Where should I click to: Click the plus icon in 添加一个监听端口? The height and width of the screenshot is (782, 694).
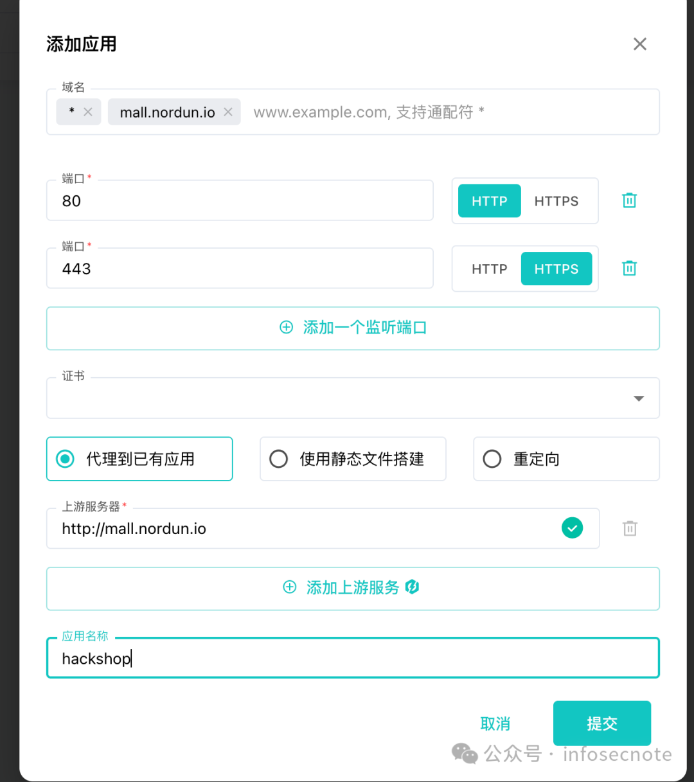coord(287,328)
